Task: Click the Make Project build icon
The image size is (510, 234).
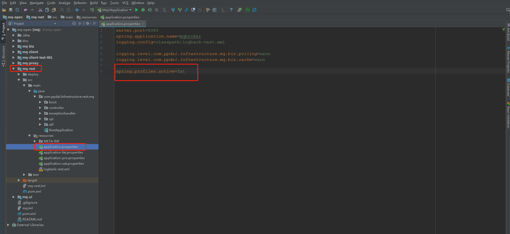Action: [x=92, y=10]
